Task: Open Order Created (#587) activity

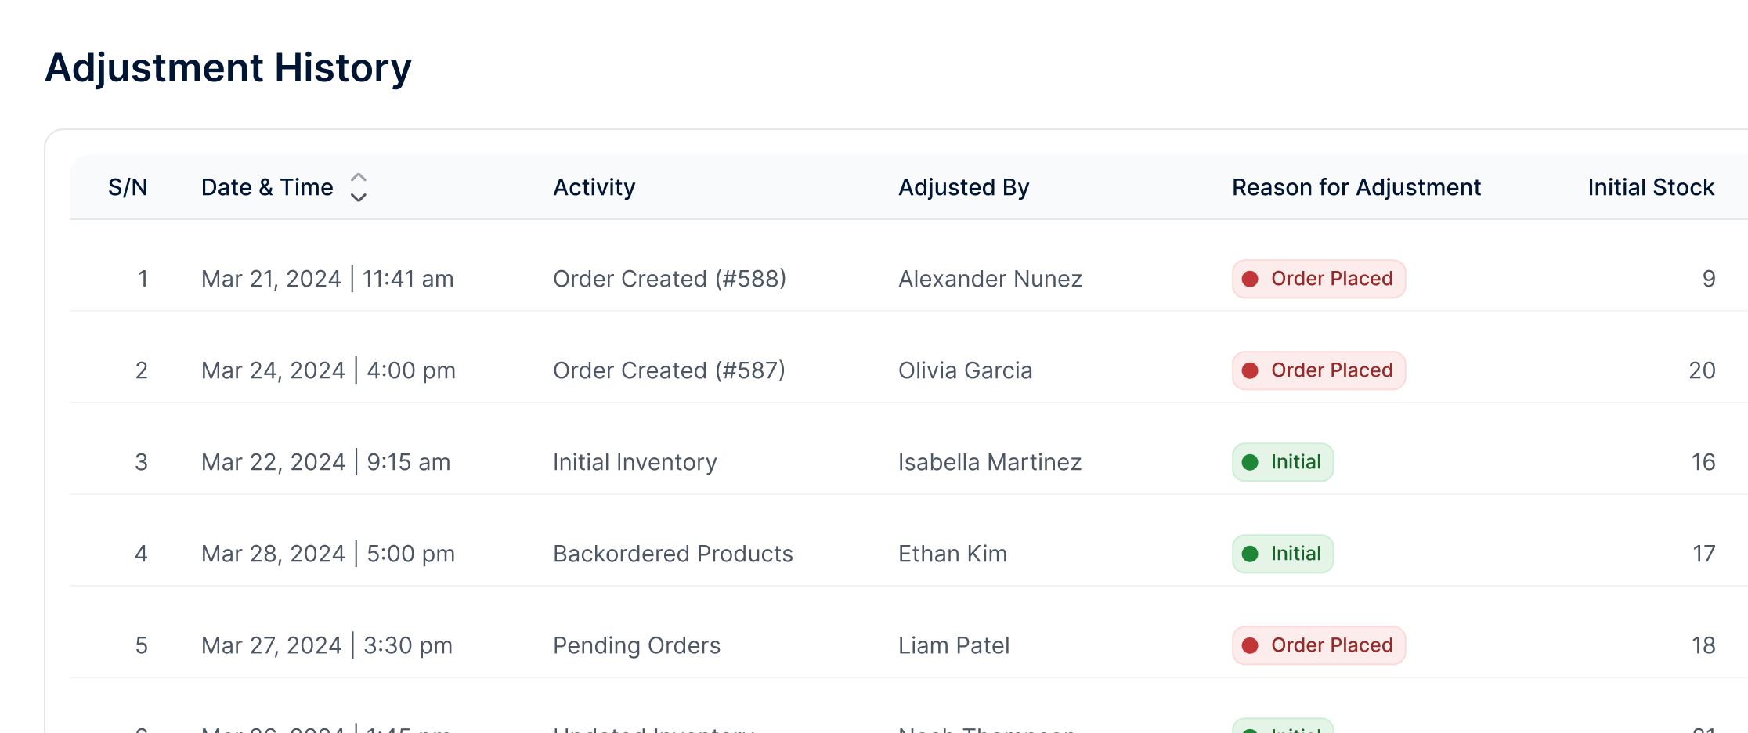Action: 669,370
